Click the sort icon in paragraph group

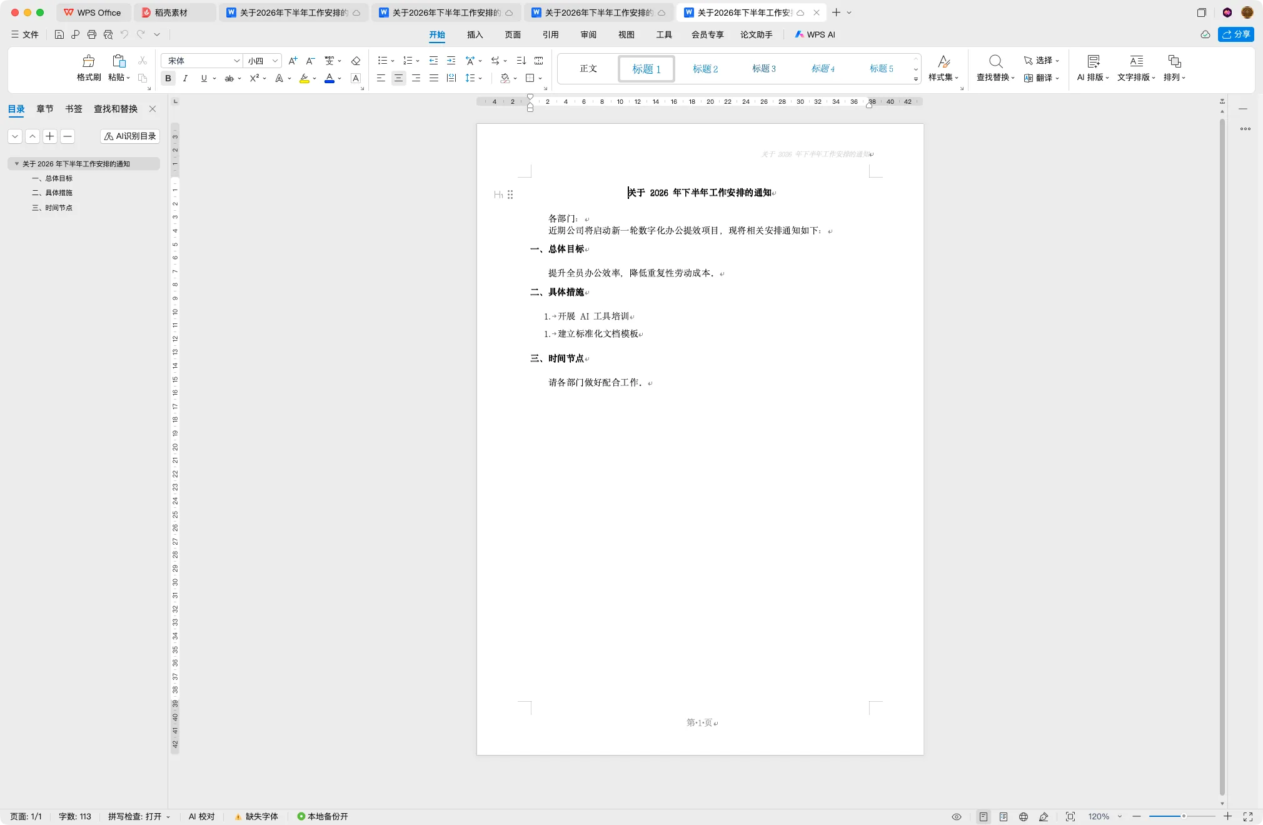521,61
